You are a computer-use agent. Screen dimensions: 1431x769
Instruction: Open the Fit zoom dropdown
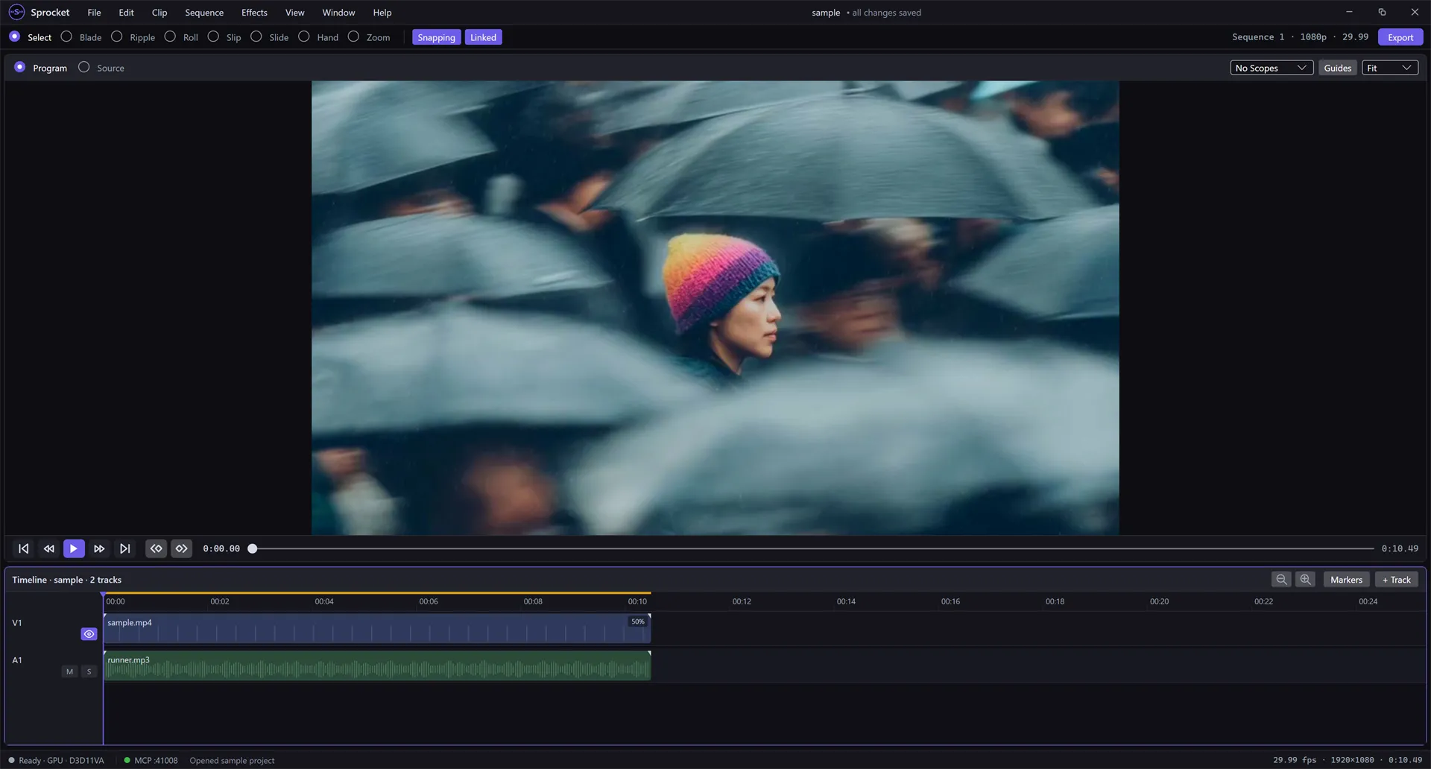1390,68
